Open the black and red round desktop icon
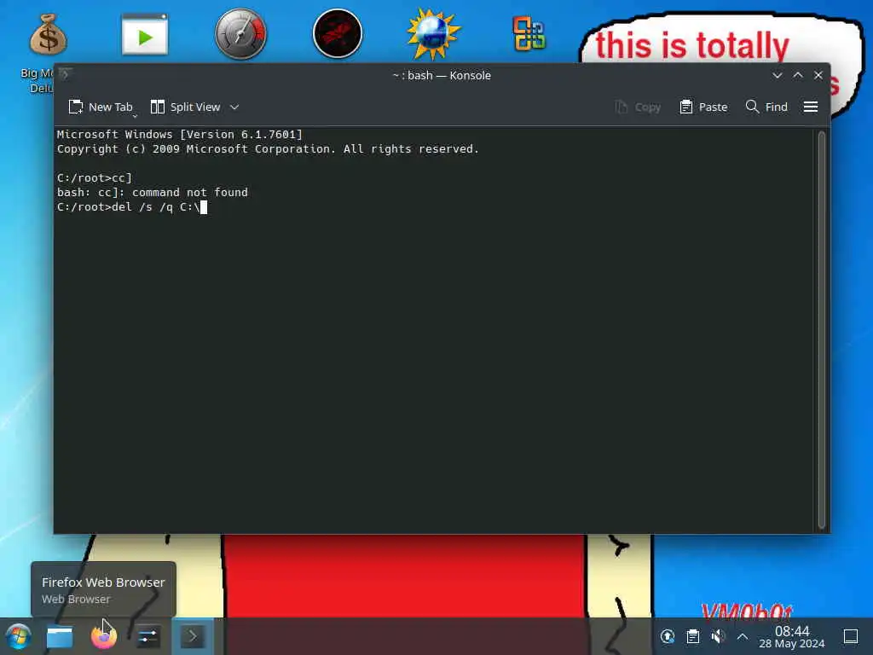 tap(338, 34)
